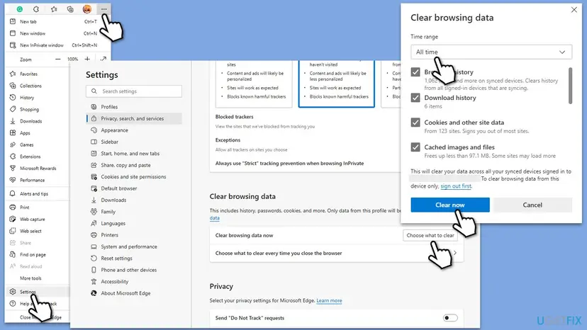
Task: Select the Balanced tracking prevention card
Action: tap(336, 84)
